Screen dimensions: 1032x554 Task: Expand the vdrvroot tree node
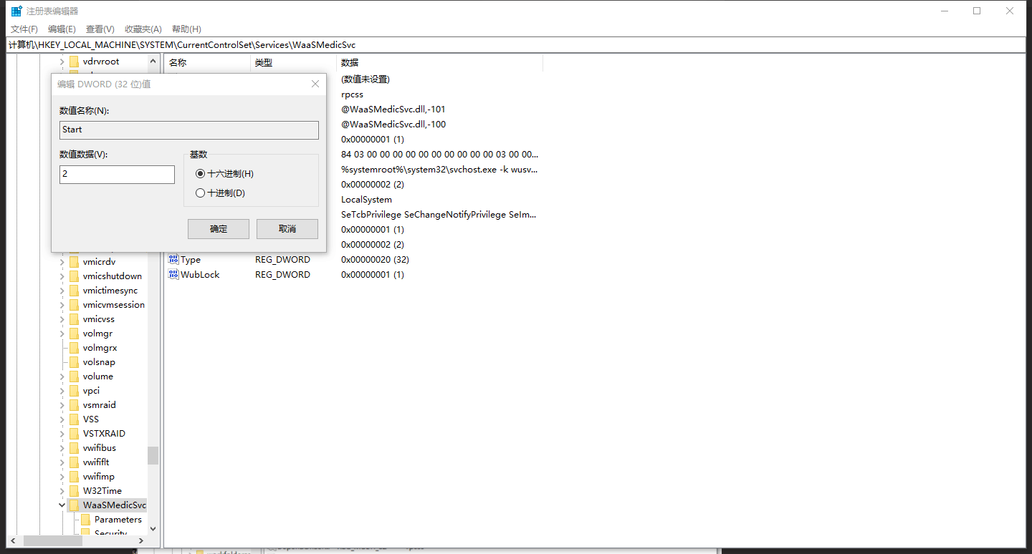(62, 62)
